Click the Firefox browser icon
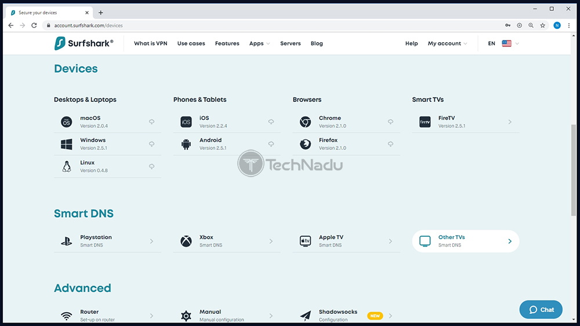 tap(306, 144)
